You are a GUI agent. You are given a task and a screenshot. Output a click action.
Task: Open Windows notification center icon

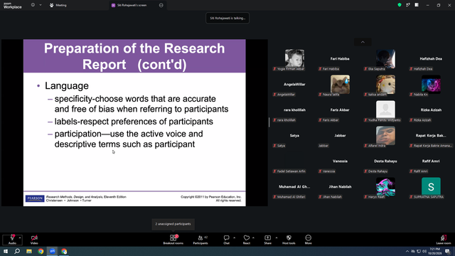[448, 251]
